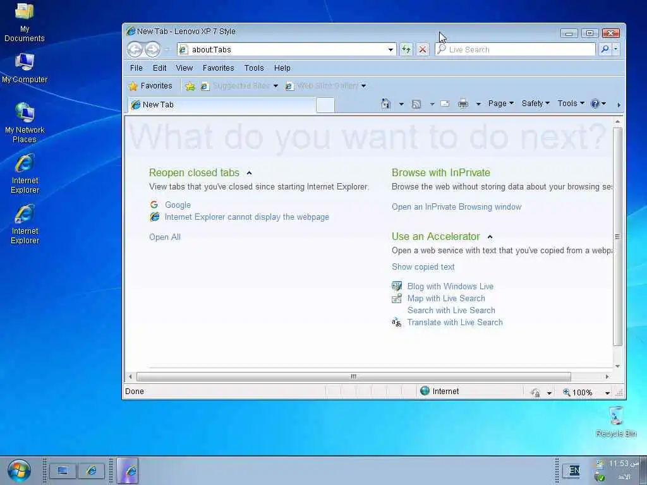The image size is (647, 485).
Task: Open the Tools menu in menu bar
Action: (x=254, y=68)
